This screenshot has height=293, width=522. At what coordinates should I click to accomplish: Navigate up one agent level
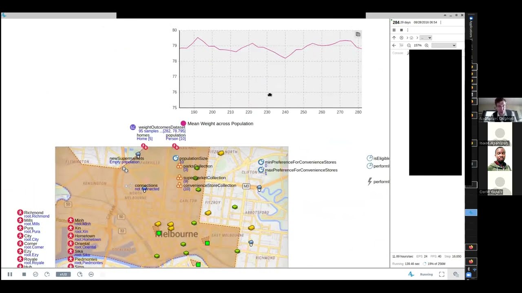(x=394, y=38)
